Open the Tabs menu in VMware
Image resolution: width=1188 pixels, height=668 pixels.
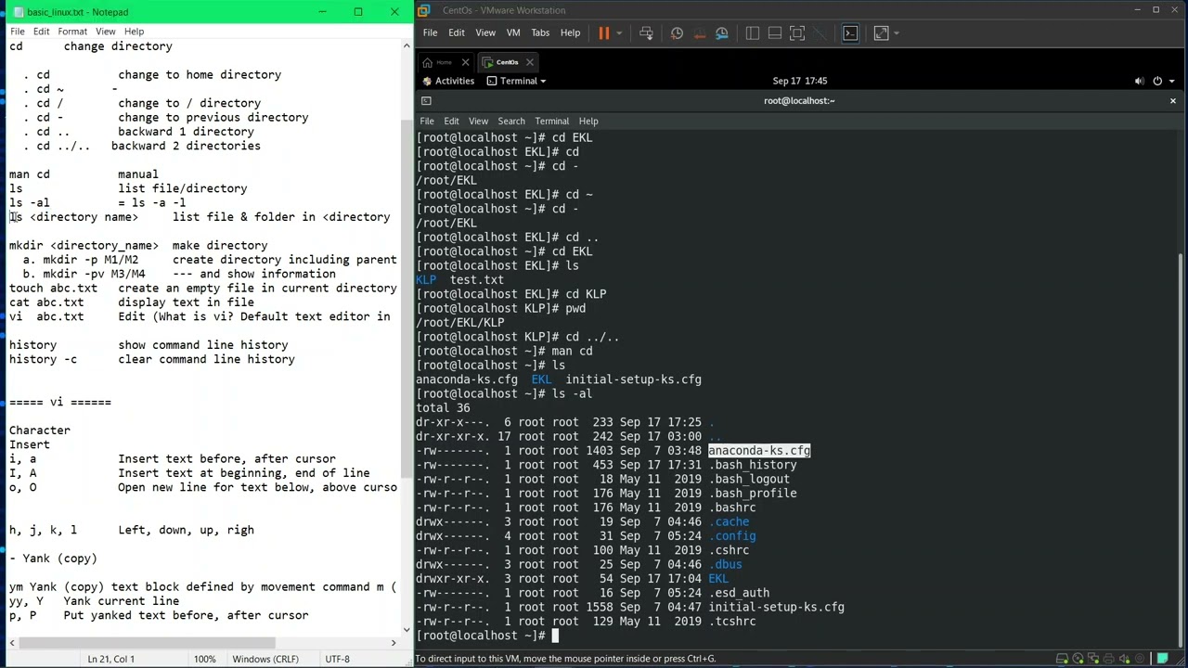tap(540, 32)
